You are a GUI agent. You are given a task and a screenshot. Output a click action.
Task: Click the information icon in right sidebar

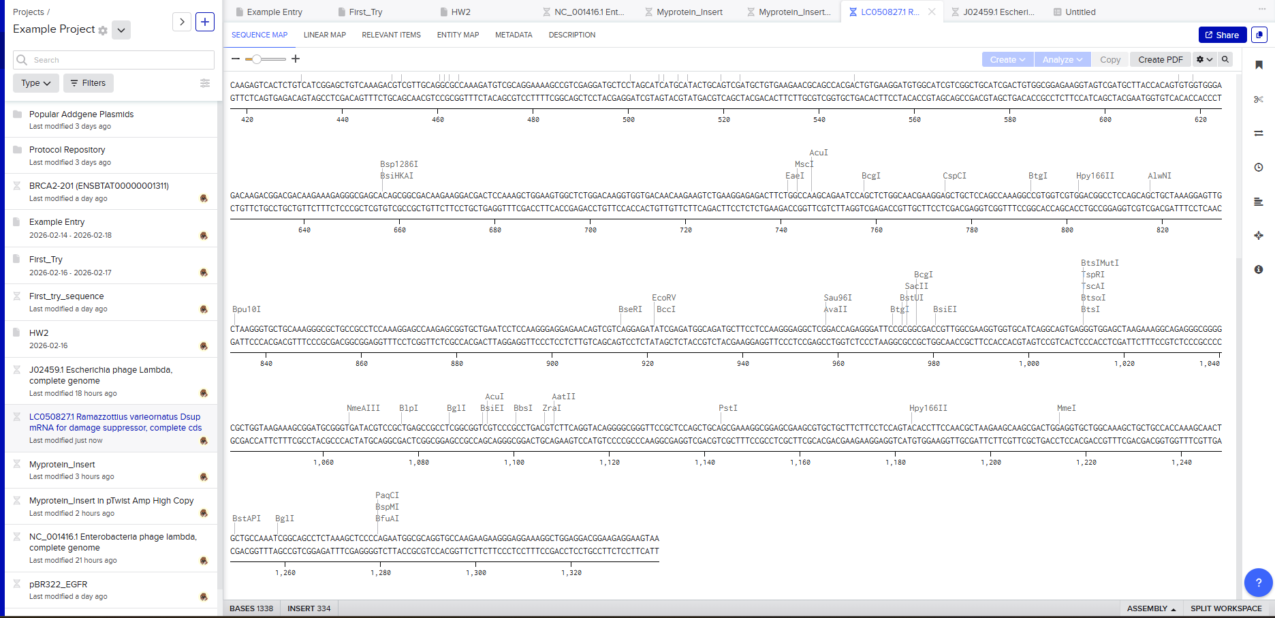[x=1259, y=270]
